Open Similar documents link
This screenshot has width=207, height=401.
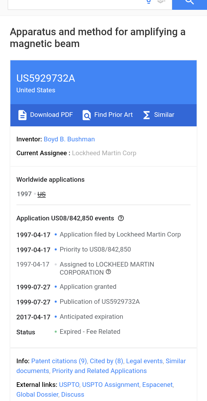point(101,366)
